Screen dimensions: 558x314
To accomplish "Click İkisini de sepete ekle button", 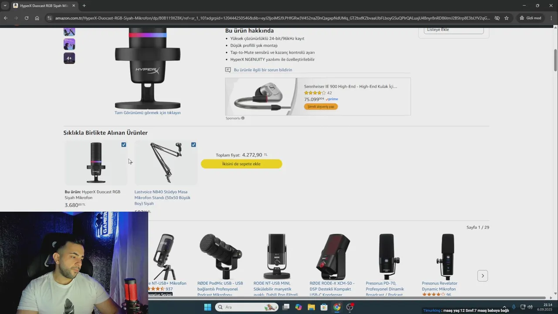I will coord(242,164).
